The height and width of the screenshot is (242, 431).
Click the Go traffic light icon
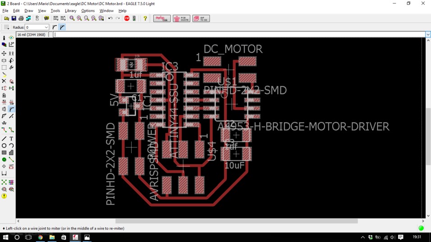[134, 18]
